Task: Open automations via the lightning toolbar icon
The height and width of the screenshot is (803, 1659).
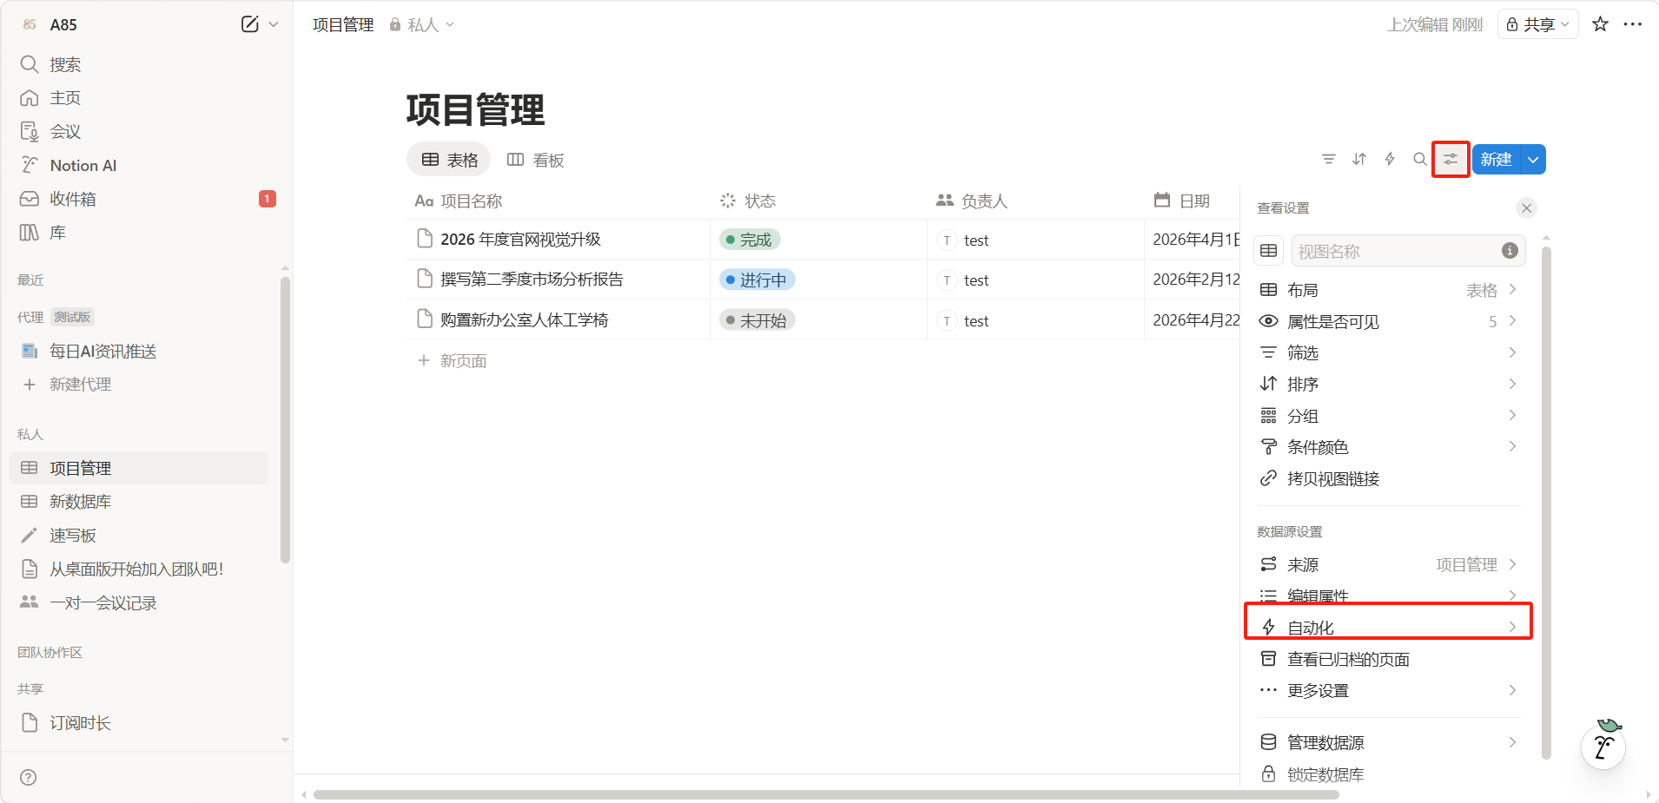Action: (1390, 159)
